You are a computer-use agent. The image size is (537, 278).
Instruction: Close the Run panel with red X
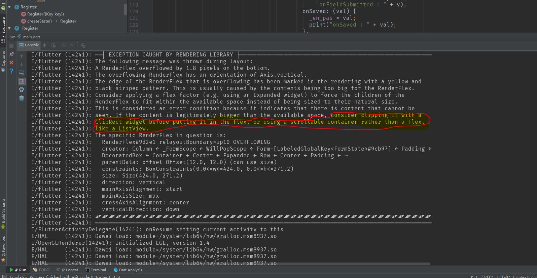pyautogui.click(x=11, y=63)
